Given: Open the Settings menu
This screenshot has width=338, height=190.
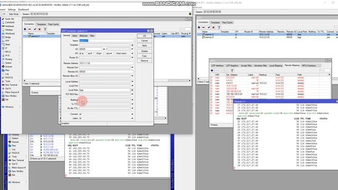Looking at the screenshot, I should (12, 9).
